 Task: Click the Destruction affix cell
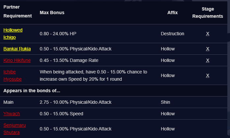(x=173, y=34)
